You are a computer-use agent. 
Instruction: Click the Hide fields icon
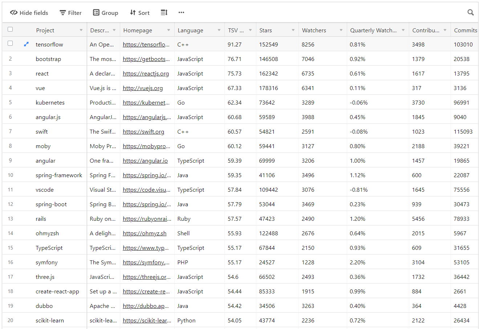point(14,13)
